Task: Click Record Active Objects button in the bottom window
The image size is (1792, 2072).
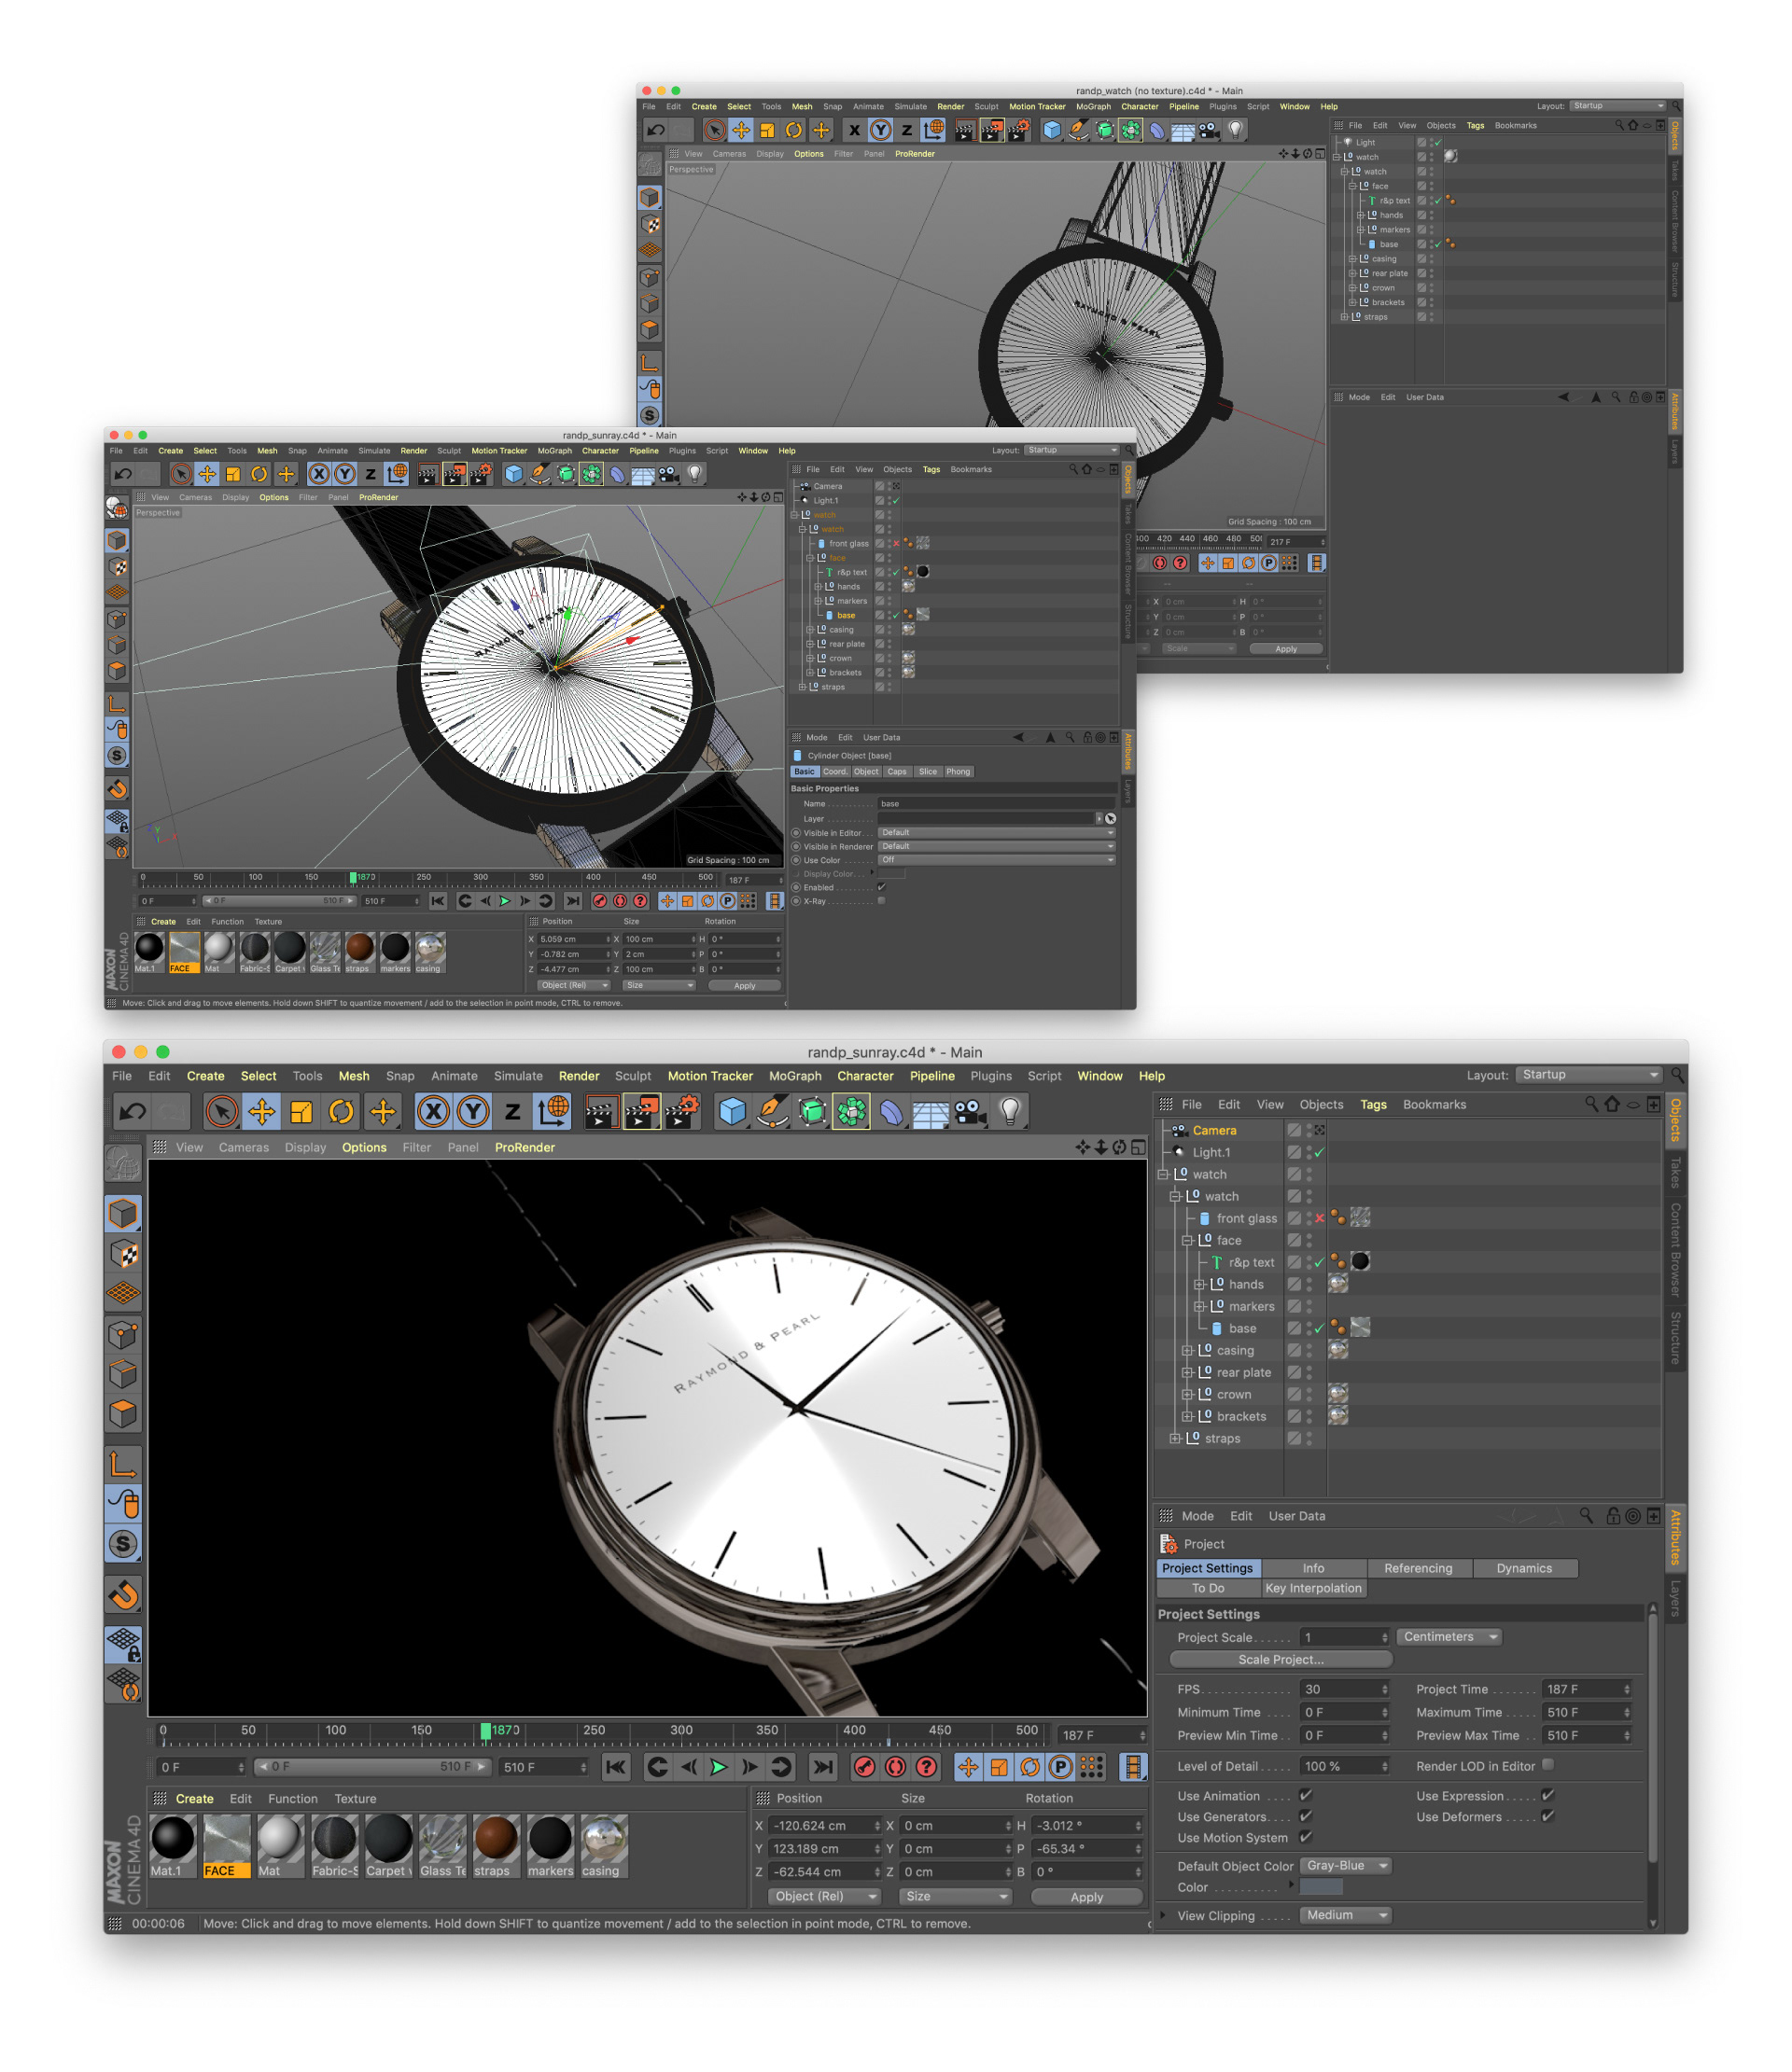Action: tap(864, 1767)
